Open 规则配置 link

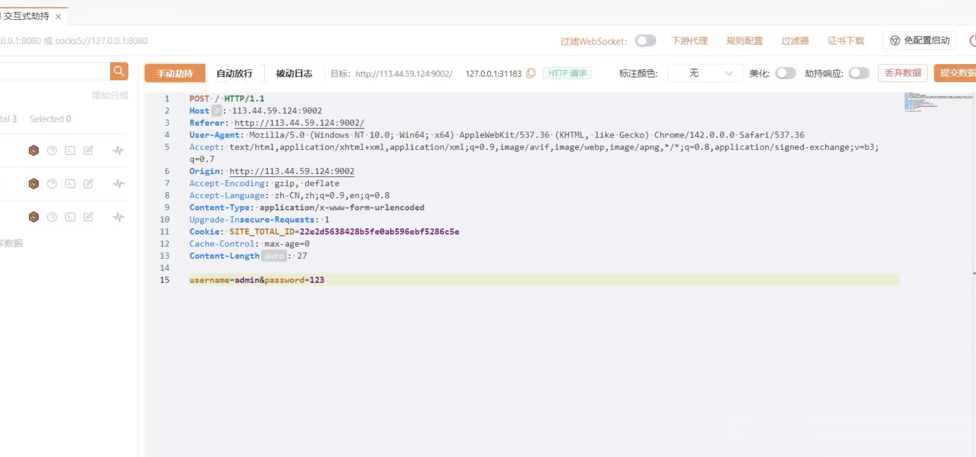click(x=744, y=41)
